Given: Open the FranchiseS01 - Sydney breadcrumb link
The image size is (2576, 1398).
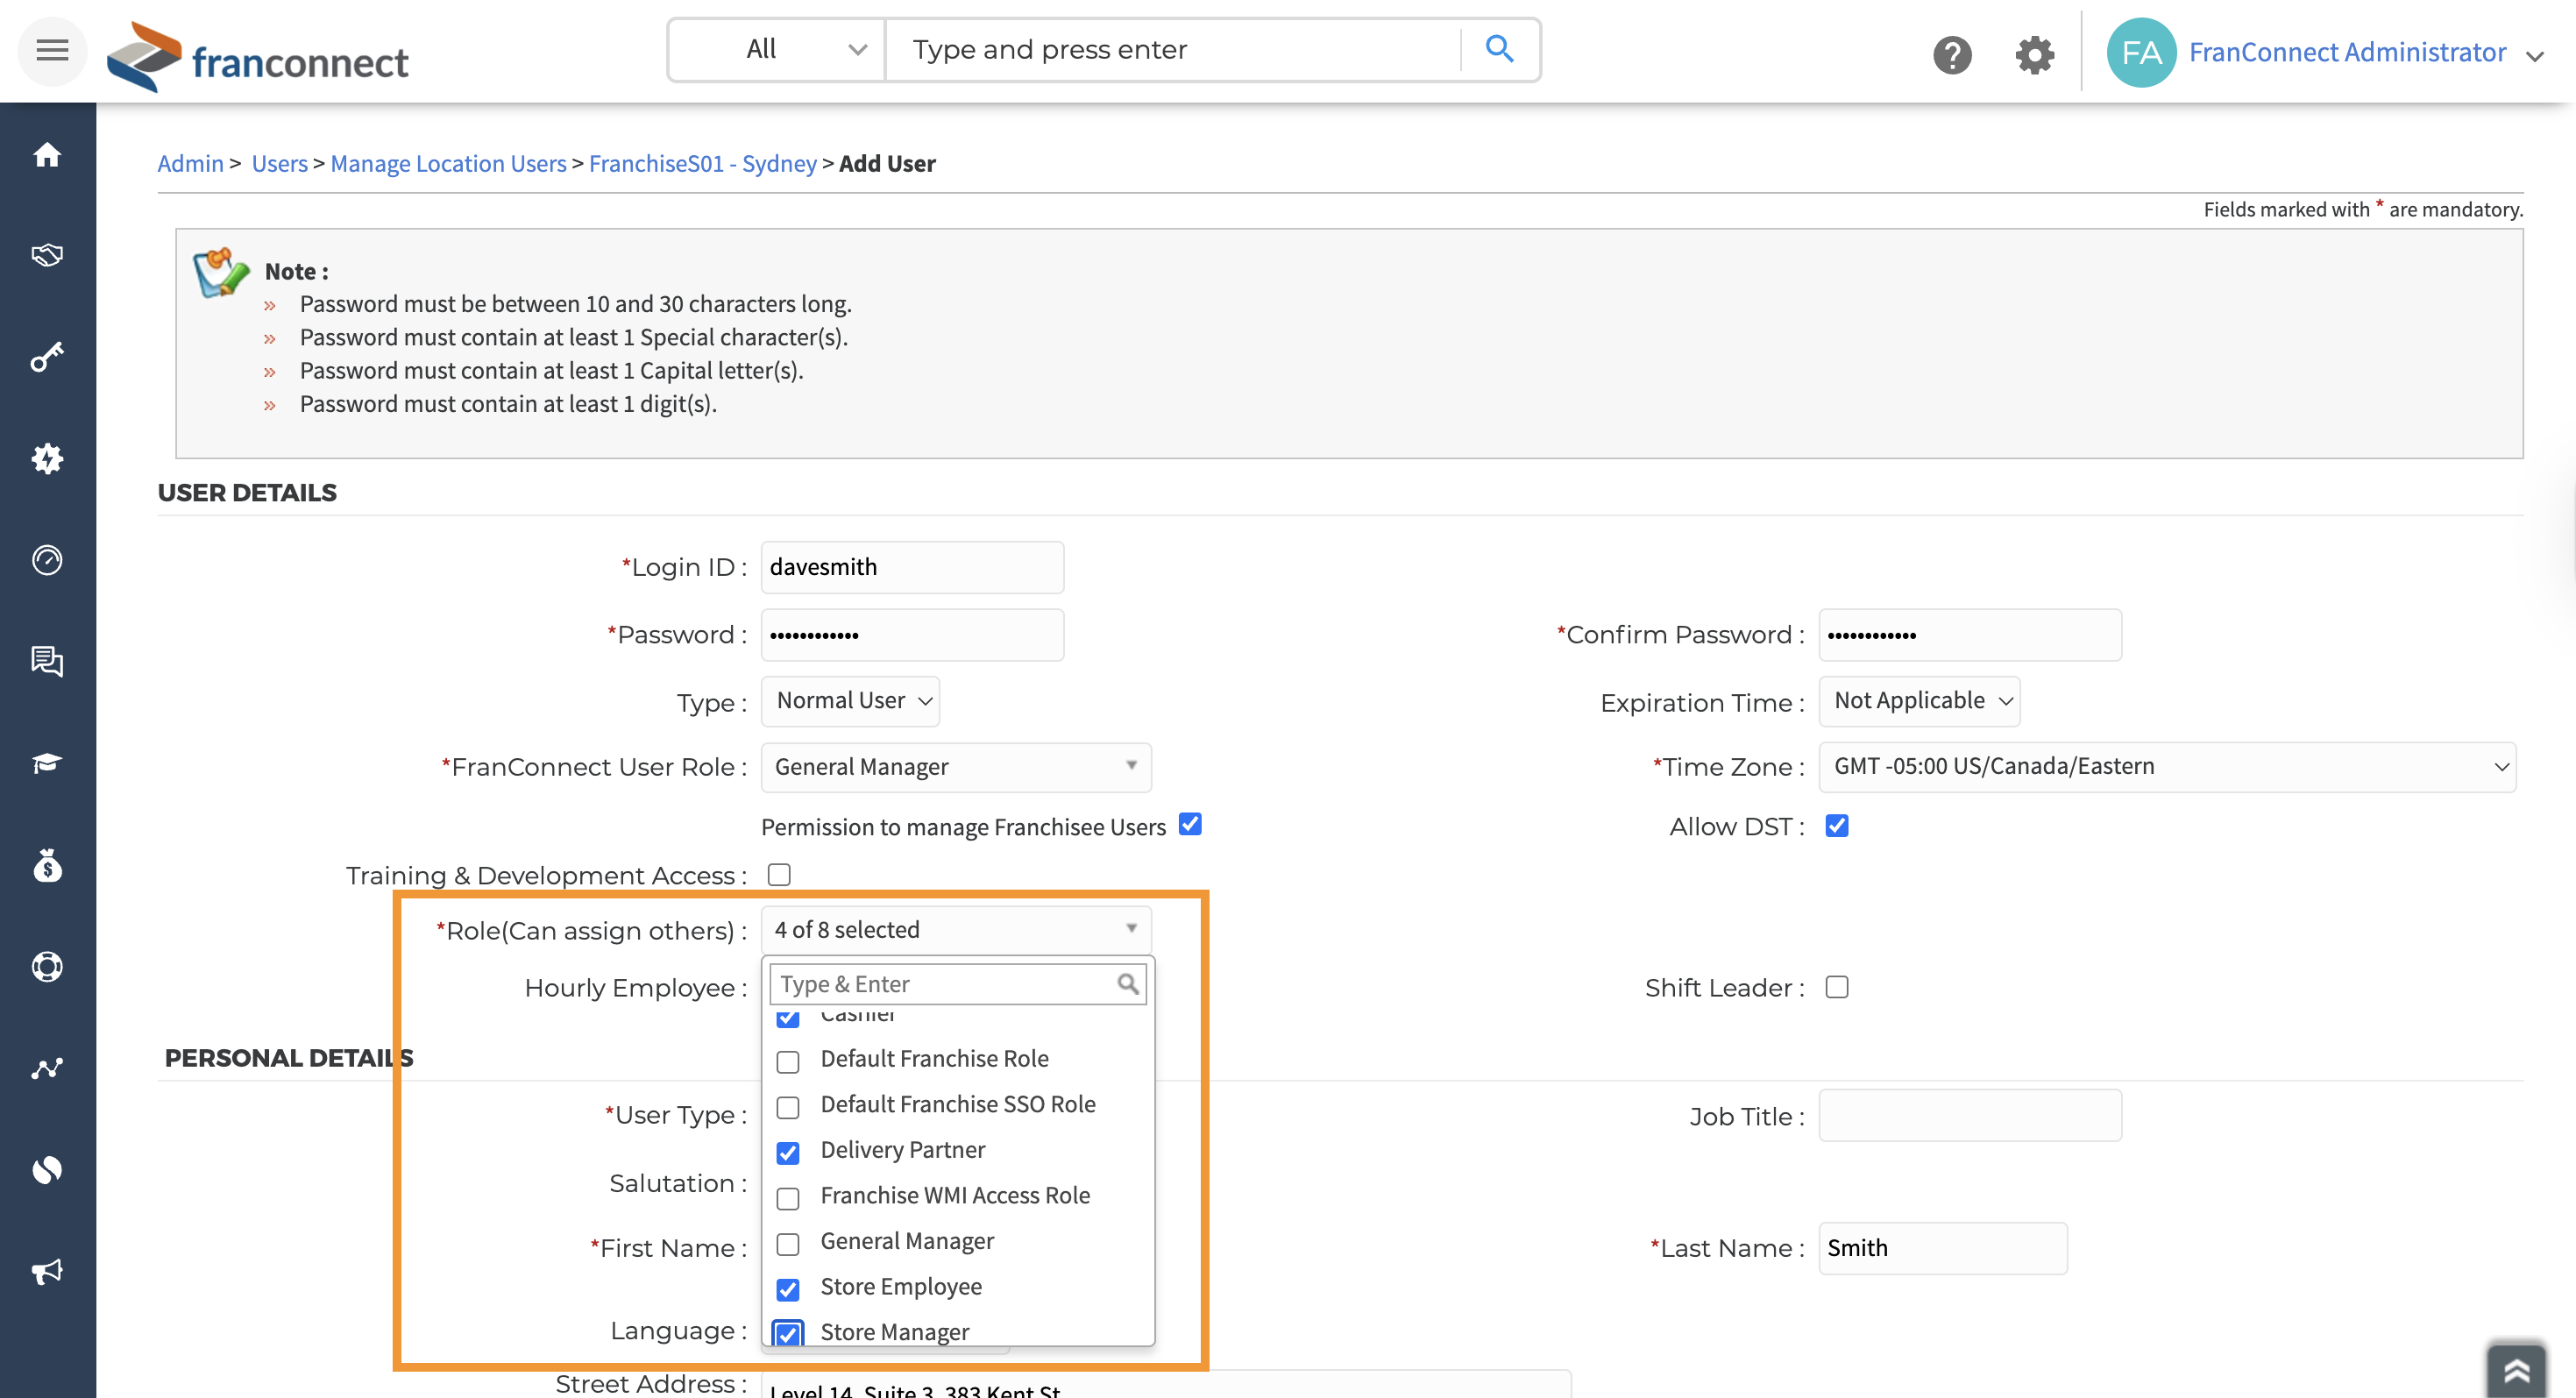Looking at the screenshot, I should (702, 163).
